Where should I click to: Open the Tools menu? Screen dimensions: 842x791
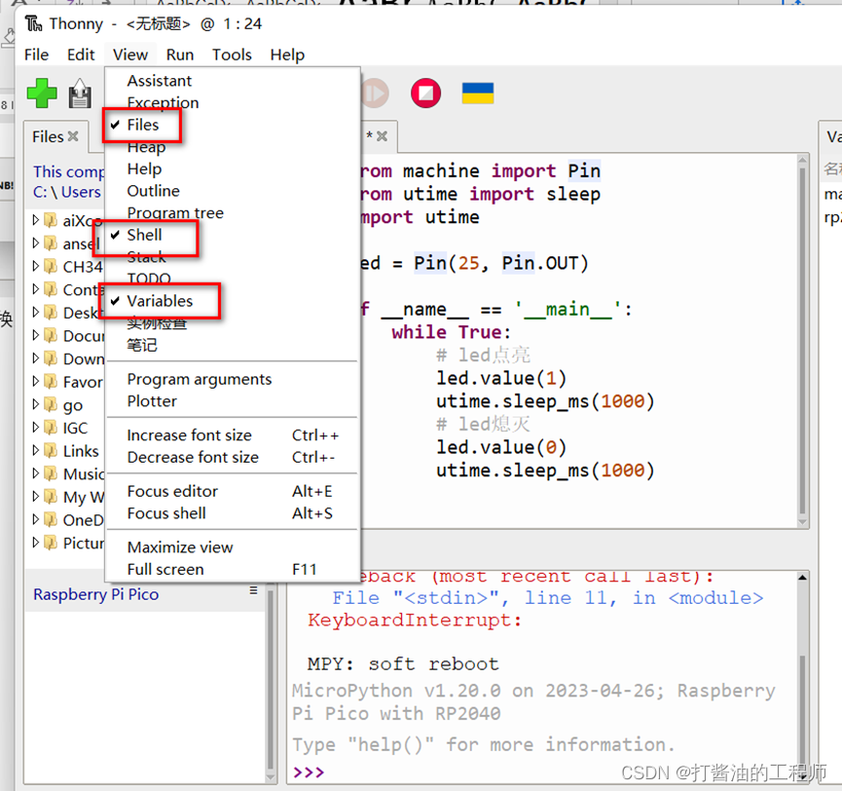click(x=232, y=55)
